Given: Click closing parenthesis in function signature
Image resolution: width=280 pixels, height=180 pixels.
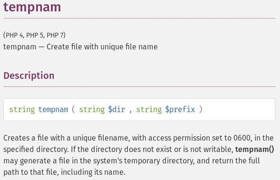Looking at the screenshot, I should (x=201, y=109).
